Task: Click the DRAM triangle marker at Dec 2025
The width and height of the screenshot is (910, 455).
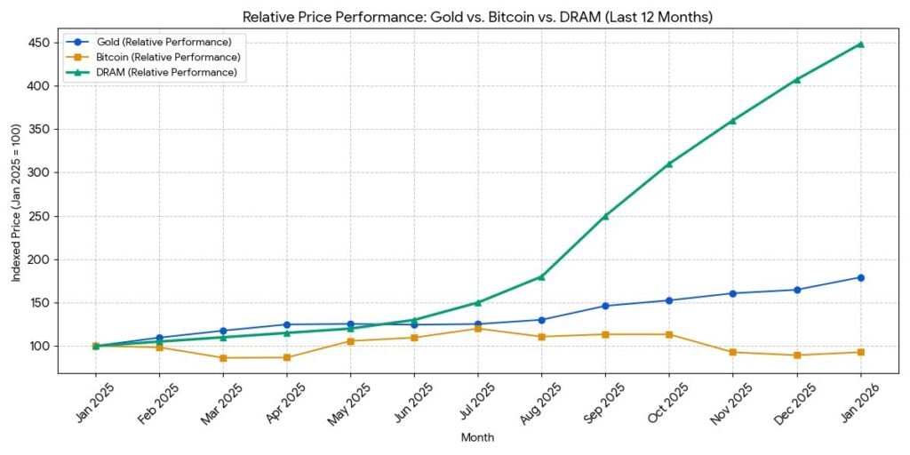Action: (x=797, y=80)
